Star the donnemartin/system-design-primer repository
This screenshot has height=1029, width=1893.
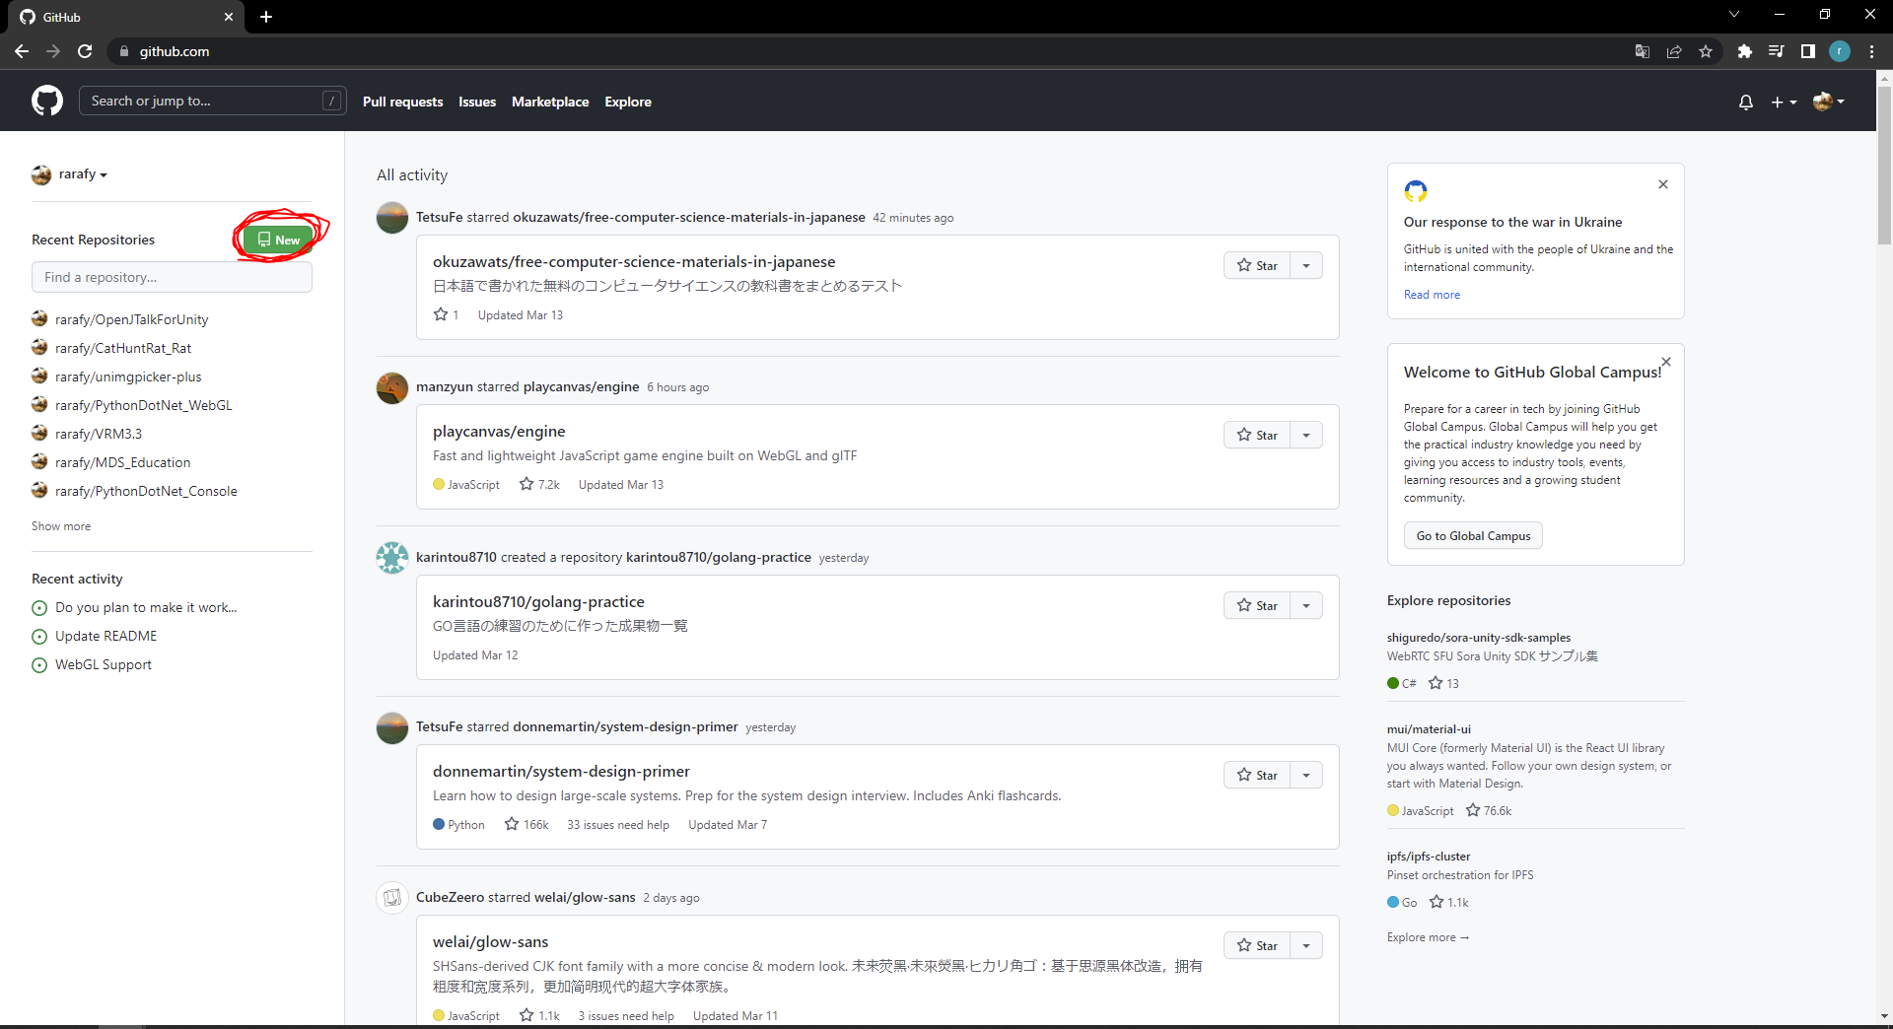(1257, 775)
